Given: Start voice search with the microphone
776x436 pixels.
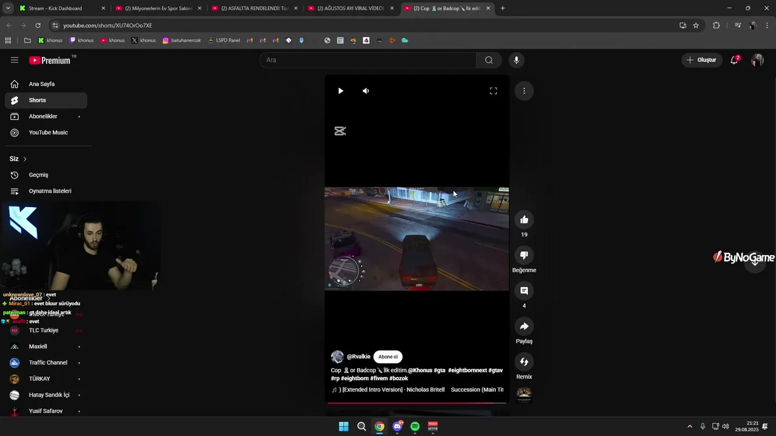Looking at the screenshot, I should coord(517,60).
